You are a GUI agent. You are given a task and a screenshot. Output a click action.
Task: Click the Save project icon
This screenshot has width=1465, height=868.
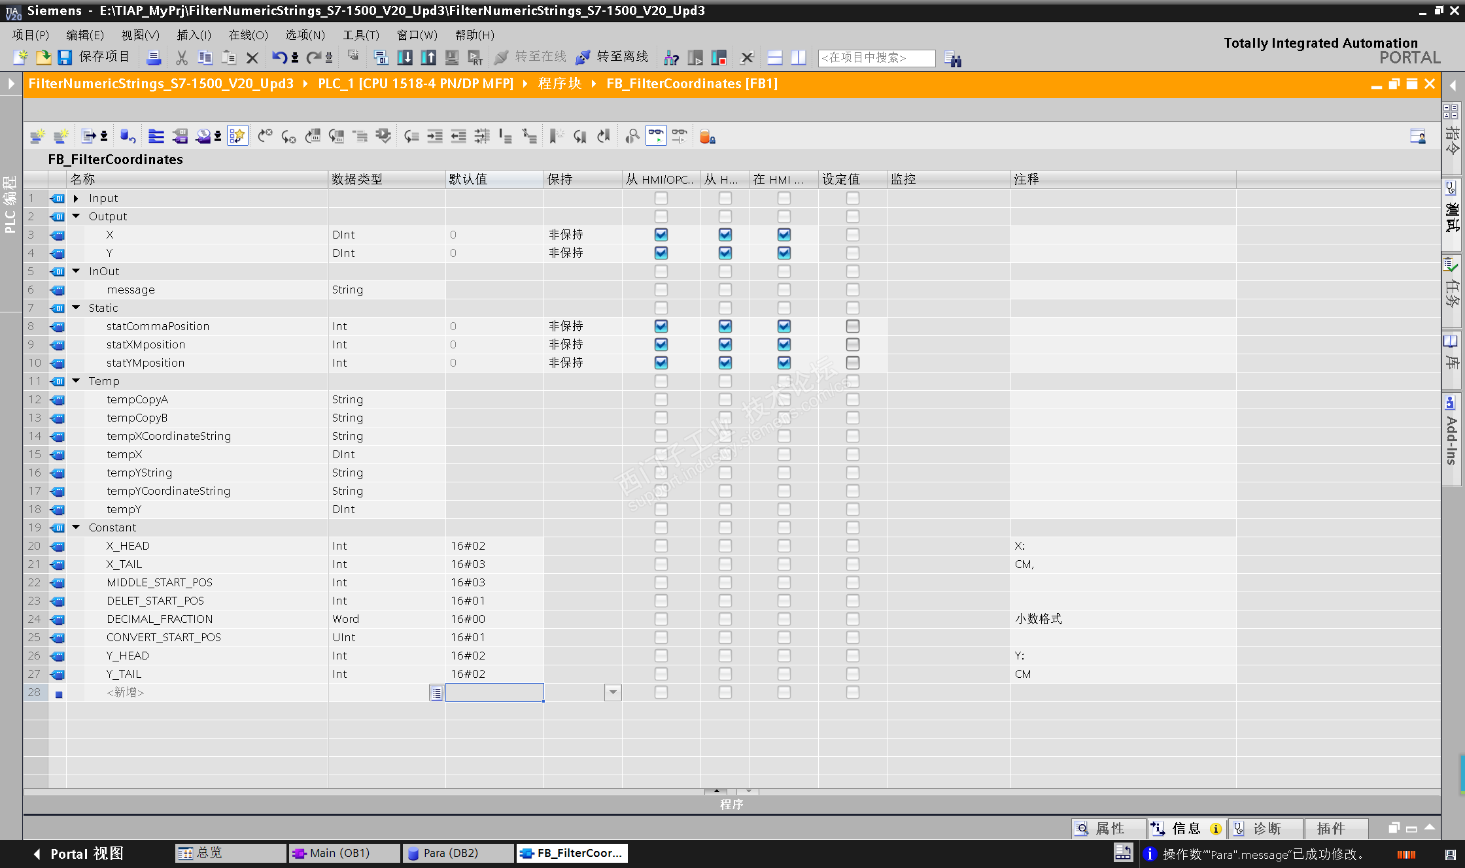click(65, 58)
